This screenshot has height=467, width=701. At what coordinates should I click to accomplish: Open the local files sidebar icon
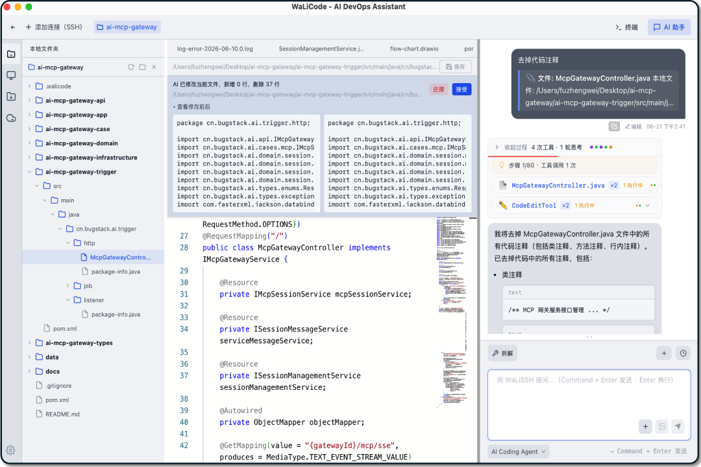click(11, 54)
